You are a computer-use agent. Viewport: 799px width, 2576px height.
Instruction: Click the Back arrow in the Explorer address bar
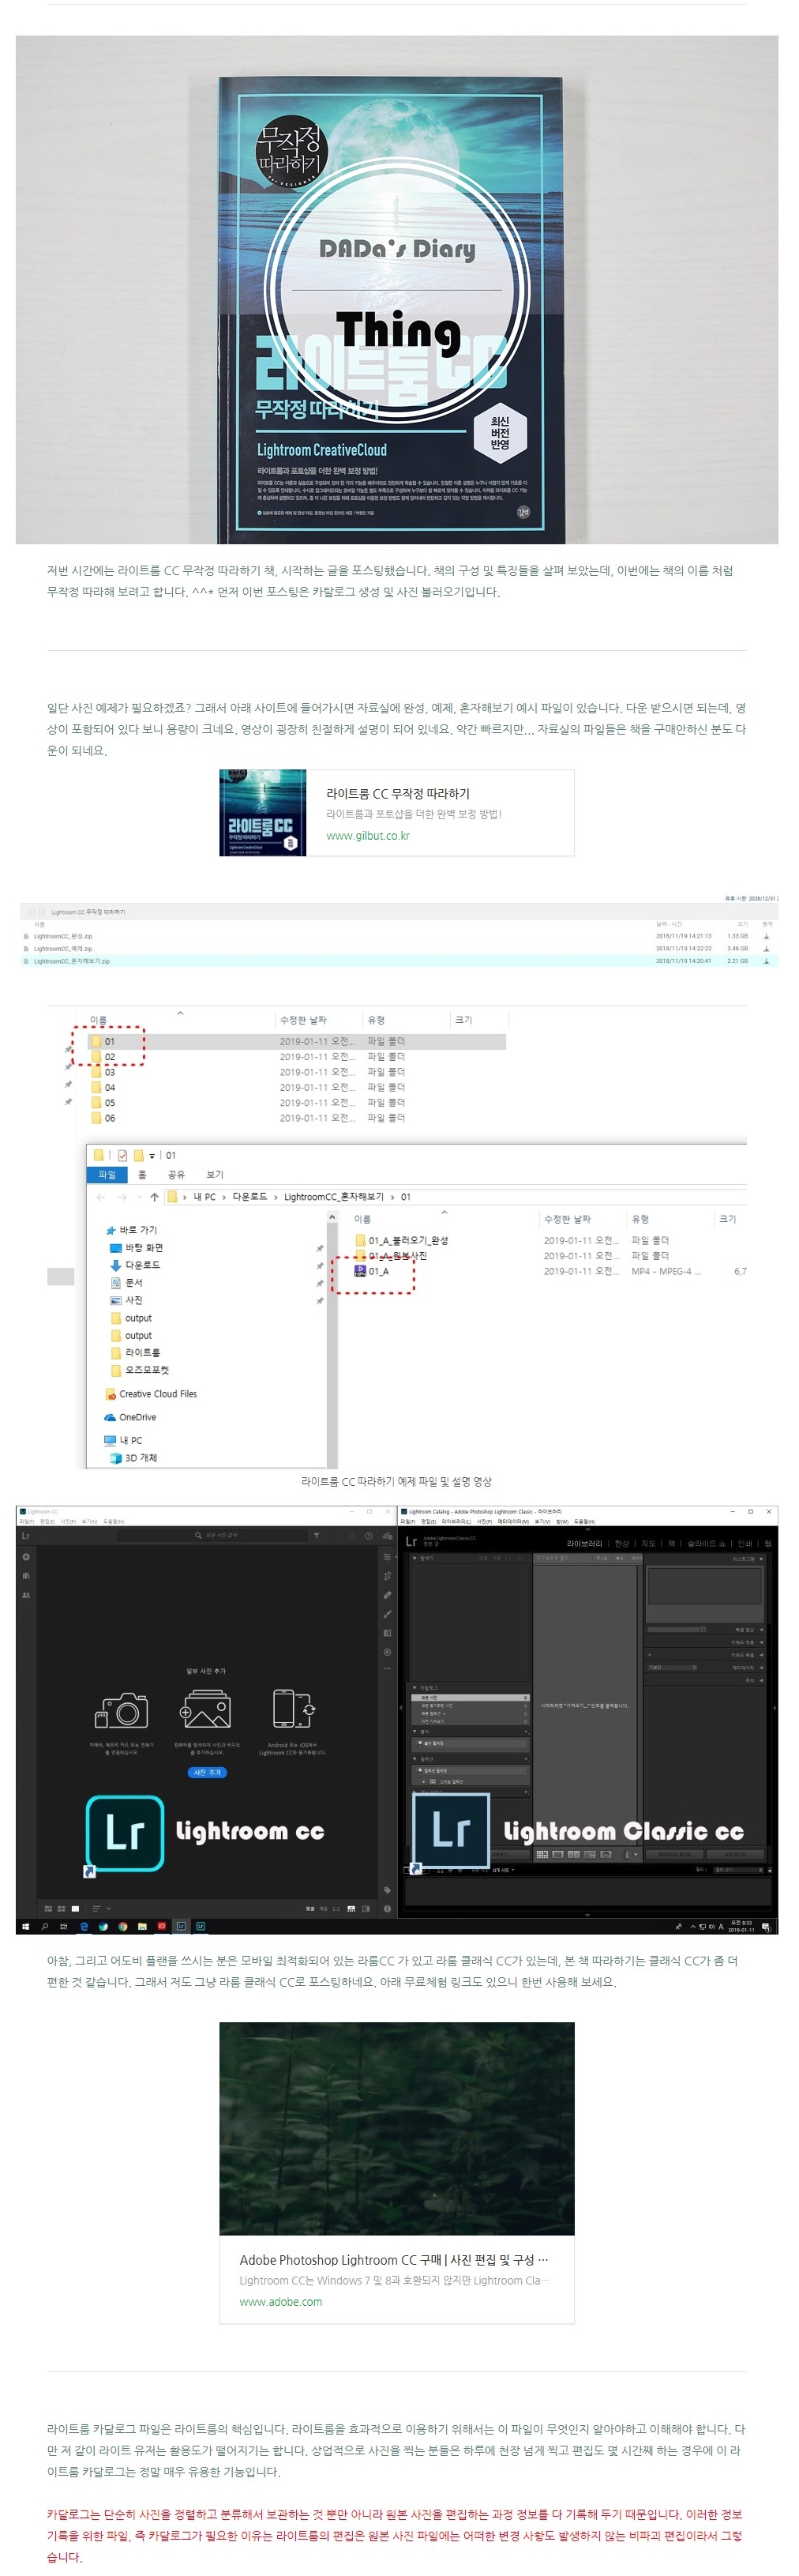(x=101, y=1196)
